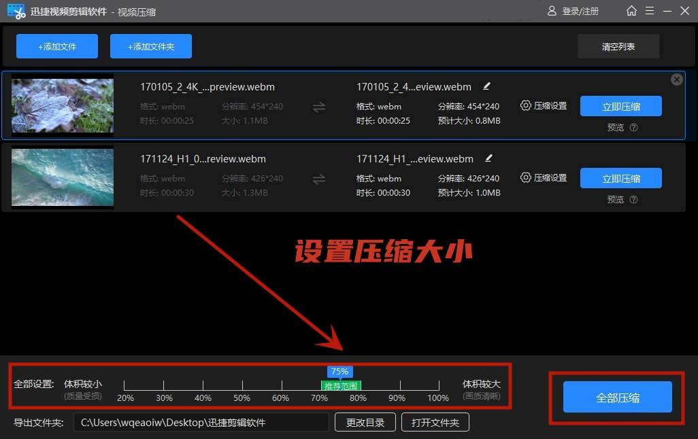
Task: Click the swap arrows icon in the 170105 row
Action: tap(319, 107)
